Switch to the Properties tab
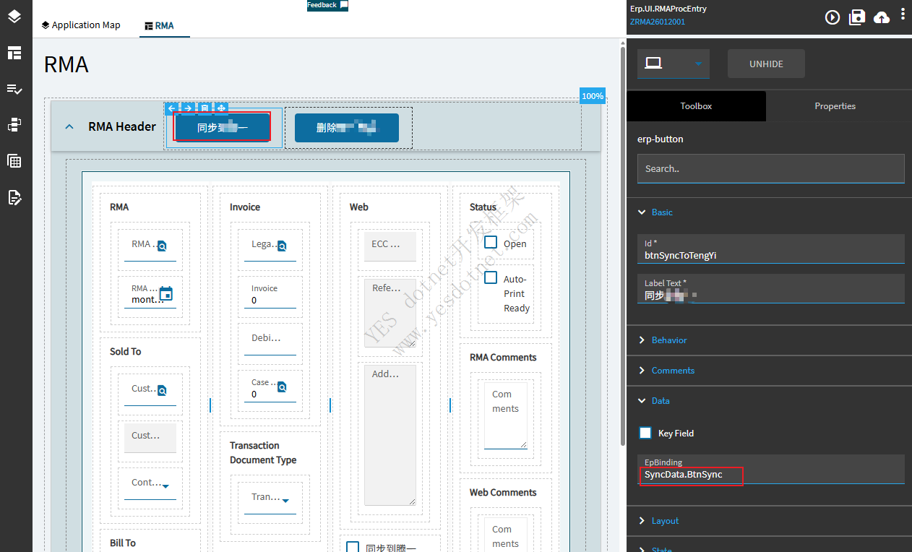This screenshot has width=912, height=552. pyautogui.click(x=835, y=106)
